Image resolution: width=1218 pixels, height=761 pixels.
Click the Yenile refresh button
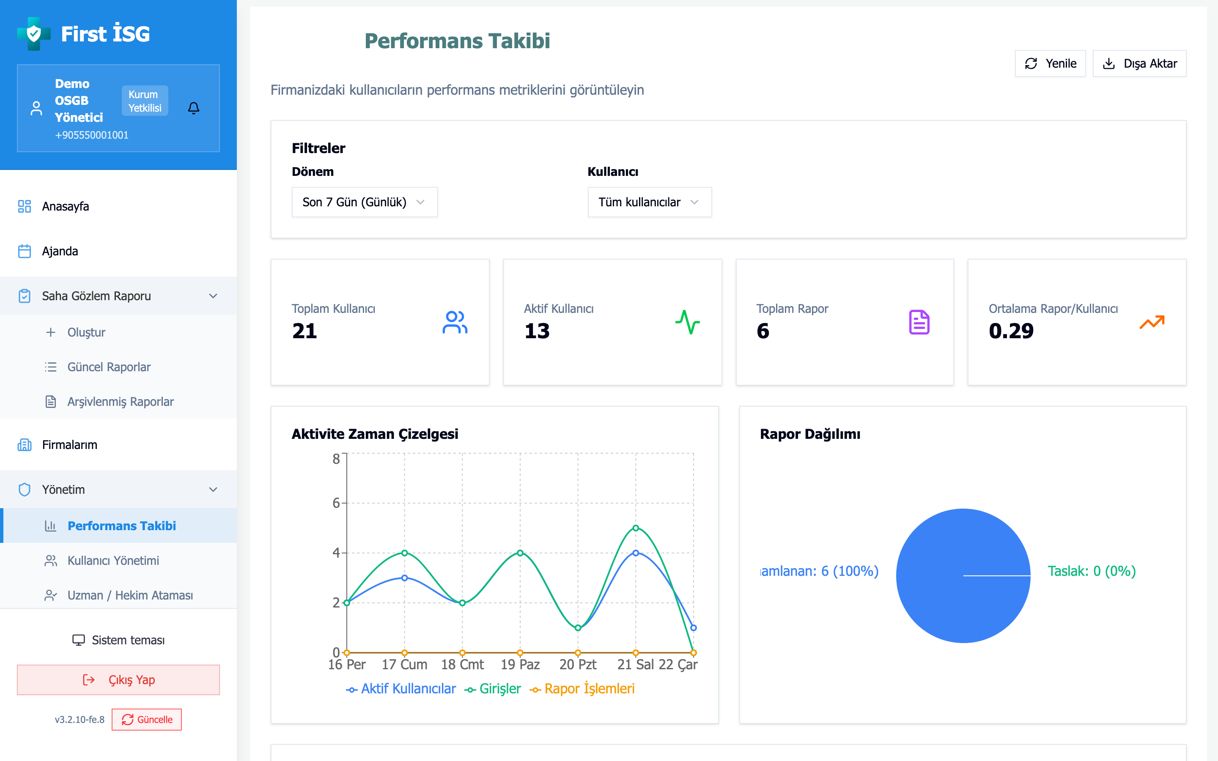tap(1051, 63)
